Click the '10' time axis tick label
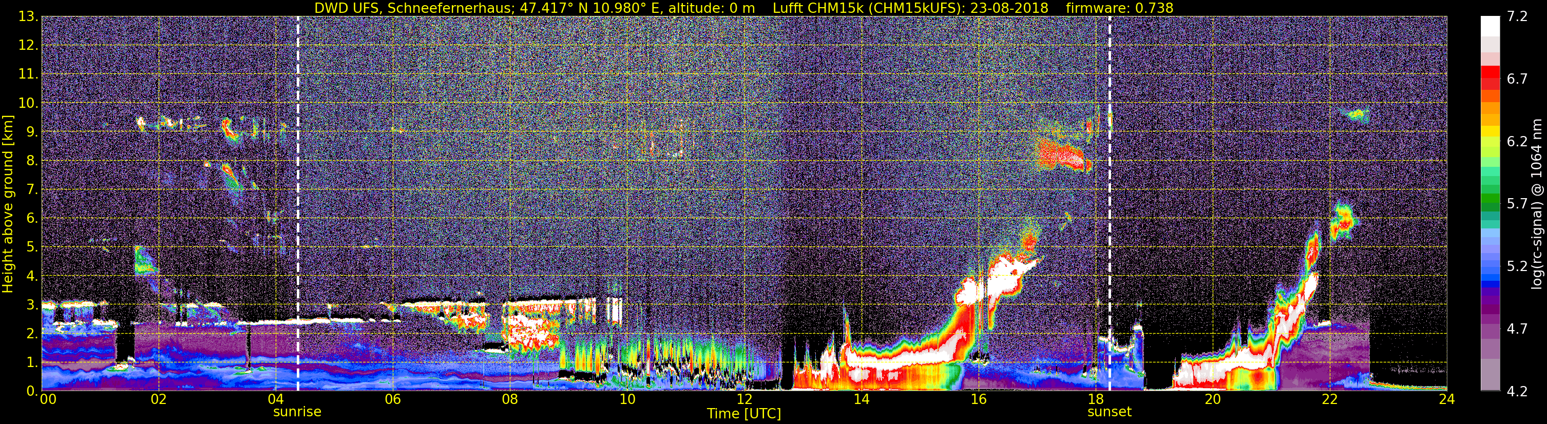 (x=627, y=400)
